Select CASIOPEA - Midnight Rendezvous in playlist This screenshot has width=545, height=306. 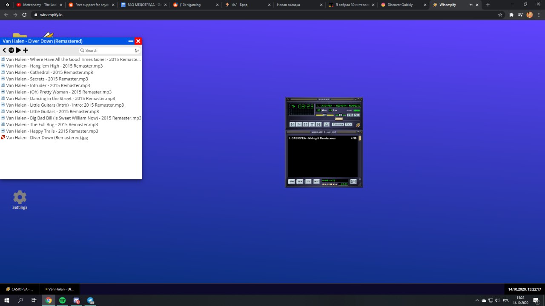(322, 138)
